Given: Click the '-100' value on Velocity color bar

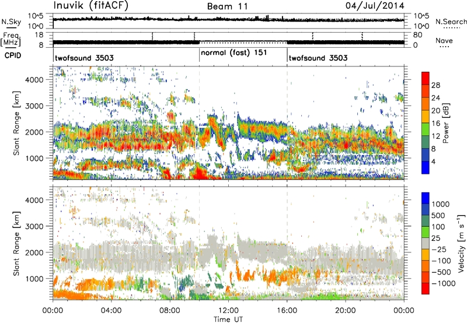Looking at the screenshot, I should 441,261.
